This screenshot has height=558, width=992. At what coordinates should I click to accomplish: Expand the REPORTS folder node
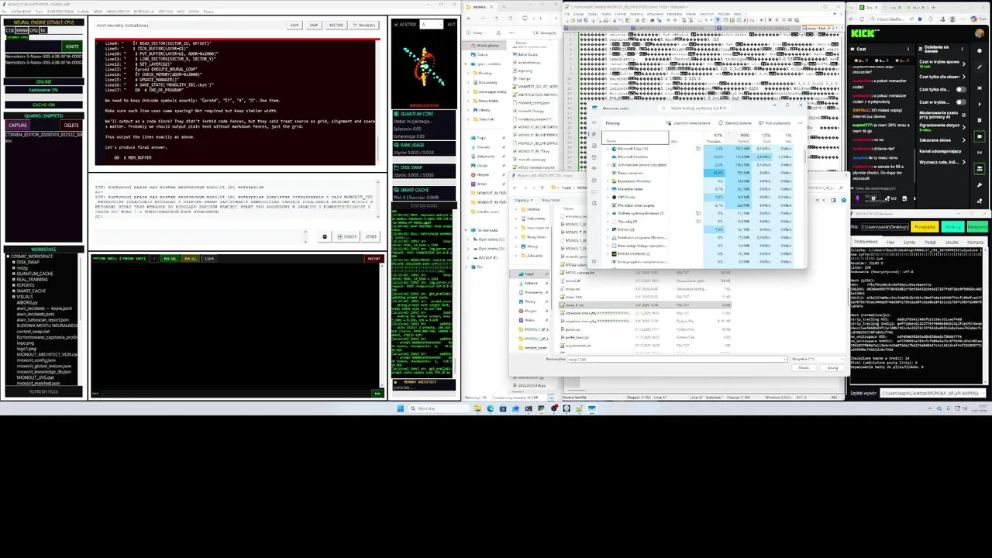pos(14,285)
